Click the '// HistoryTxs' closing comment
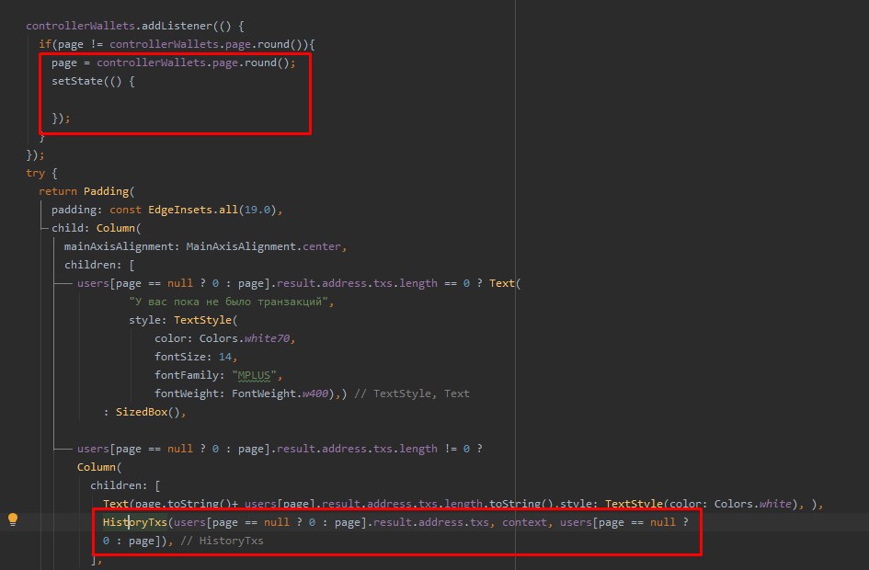The image size is (869, 570). coord(222,541)
